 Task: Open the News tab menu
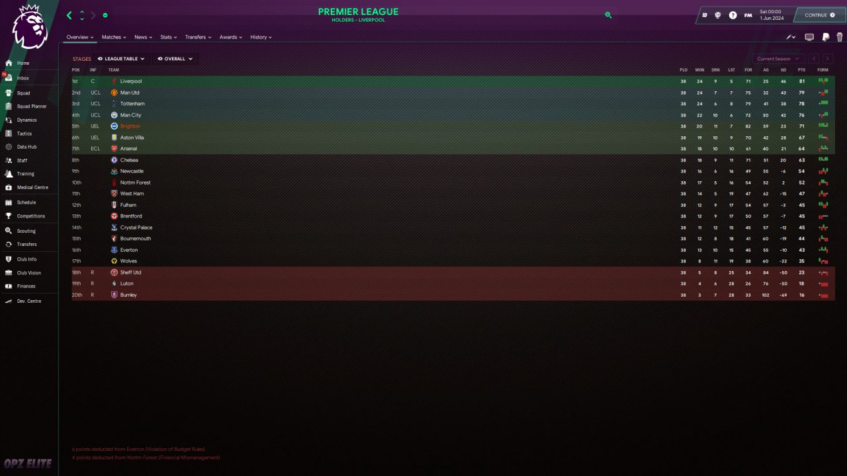pyautogui.click(x=143, y=37)
